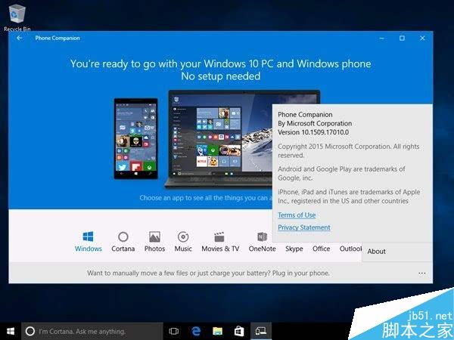
Task: Open the Windows Start button
Action: pos(11,332)
